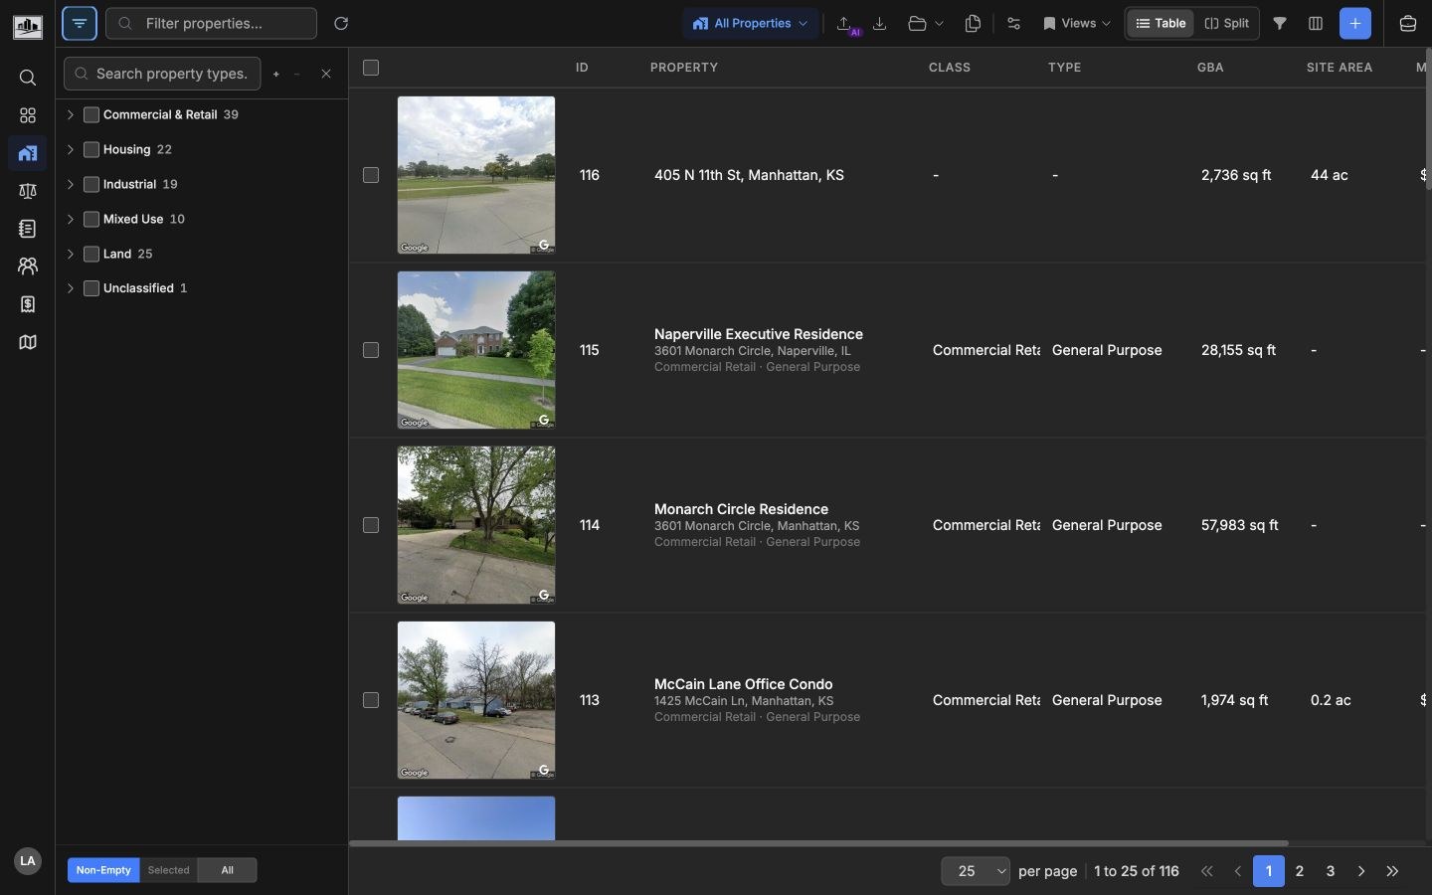Open the thumbnail for Naperville Executive Residence
Image resolution: width=1432 pixels, height=895 pixels.
coord(476,350)
